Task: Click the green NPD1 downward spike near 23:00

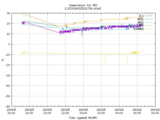Action: [x=82, y=32]
